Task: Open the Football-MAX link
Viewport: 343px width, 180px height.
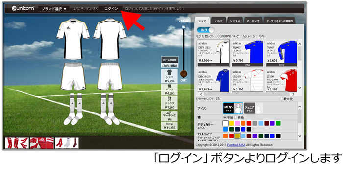Action: tap(236, 145)
